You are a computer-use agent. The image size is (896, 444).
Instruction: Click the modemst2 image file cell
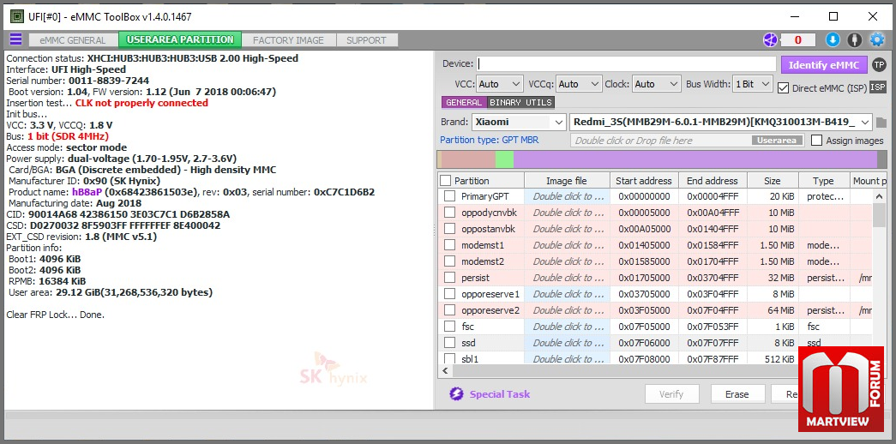point(567,261)
